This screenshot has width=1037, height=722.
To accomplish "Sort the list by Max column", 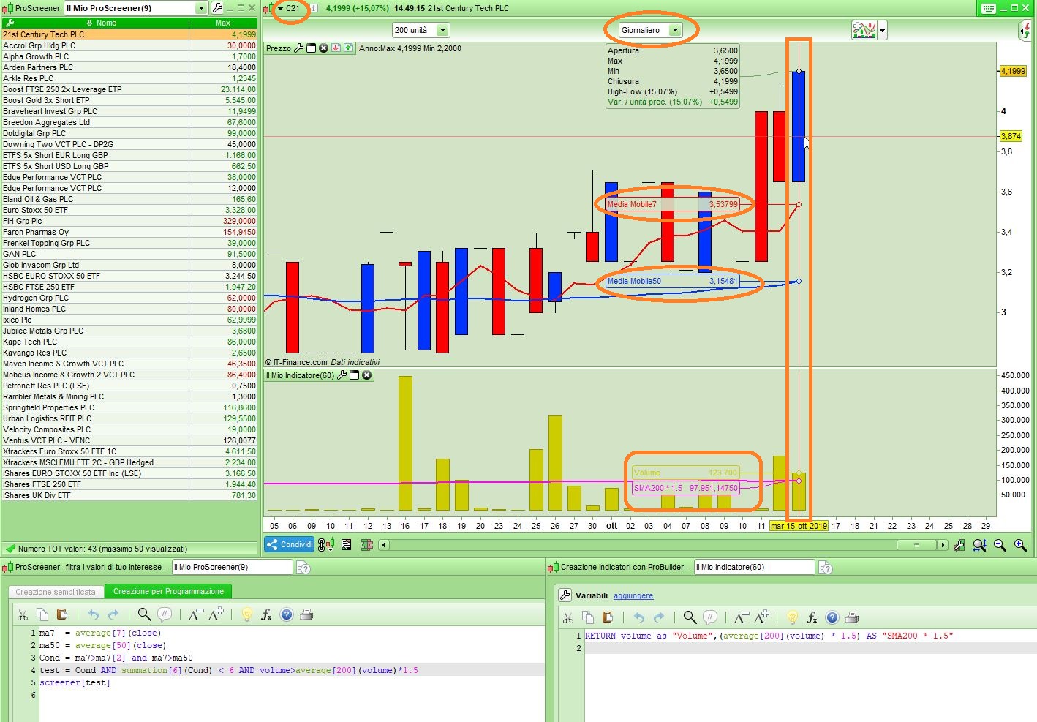I will click(223, 23).
